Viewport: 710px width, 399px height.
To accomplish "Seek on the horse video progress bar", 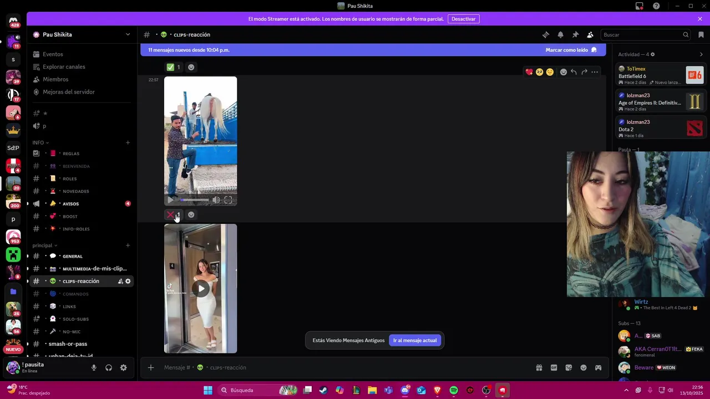I will 194,200.
